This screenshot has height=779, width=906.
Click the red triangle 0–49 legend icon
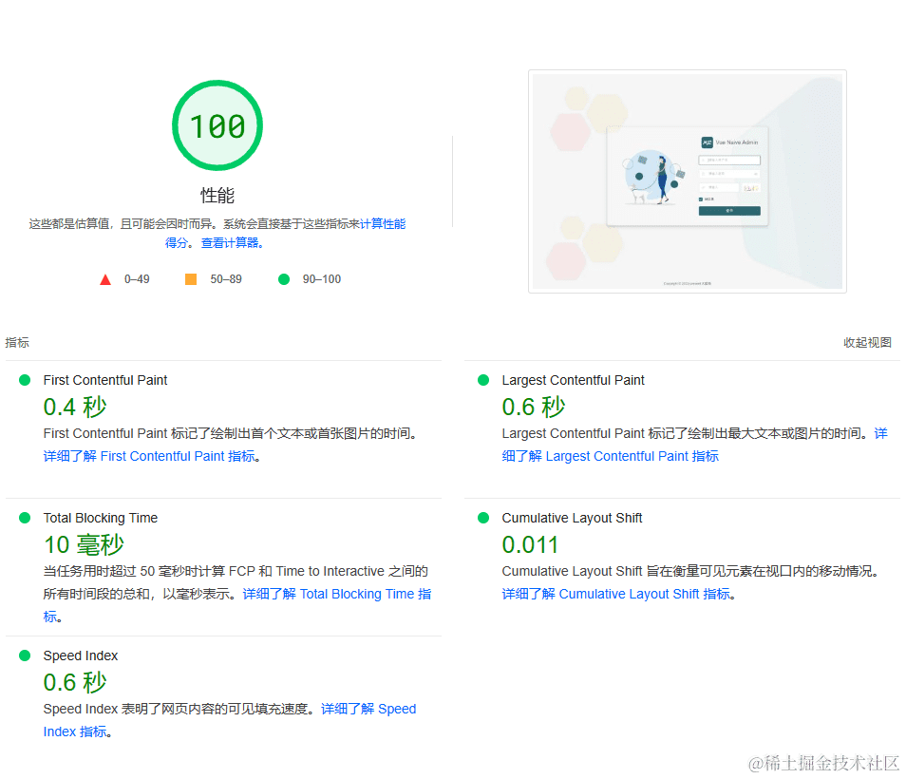[x=105, y=279]
